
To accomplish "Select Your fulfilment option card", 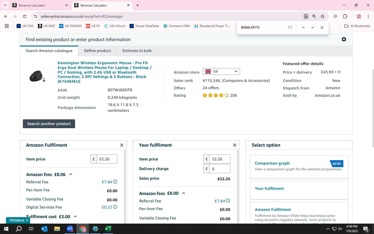I will (299, 190).
